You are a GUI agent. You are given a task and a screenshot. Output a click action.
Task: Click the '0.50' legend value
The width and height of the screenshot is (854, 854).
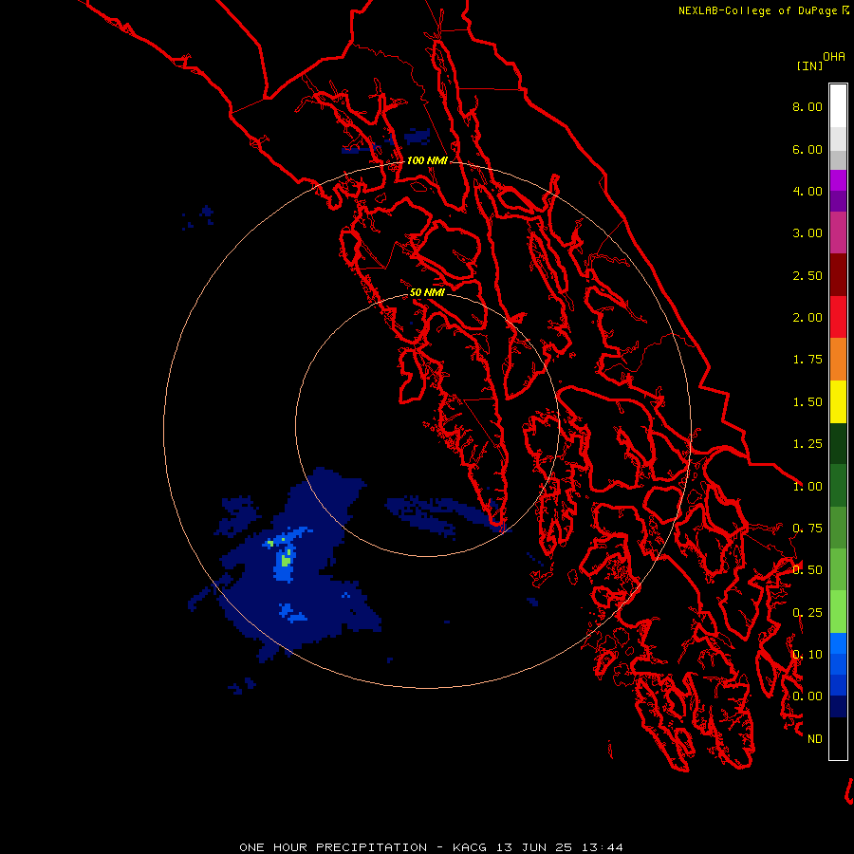coord(808,570)
